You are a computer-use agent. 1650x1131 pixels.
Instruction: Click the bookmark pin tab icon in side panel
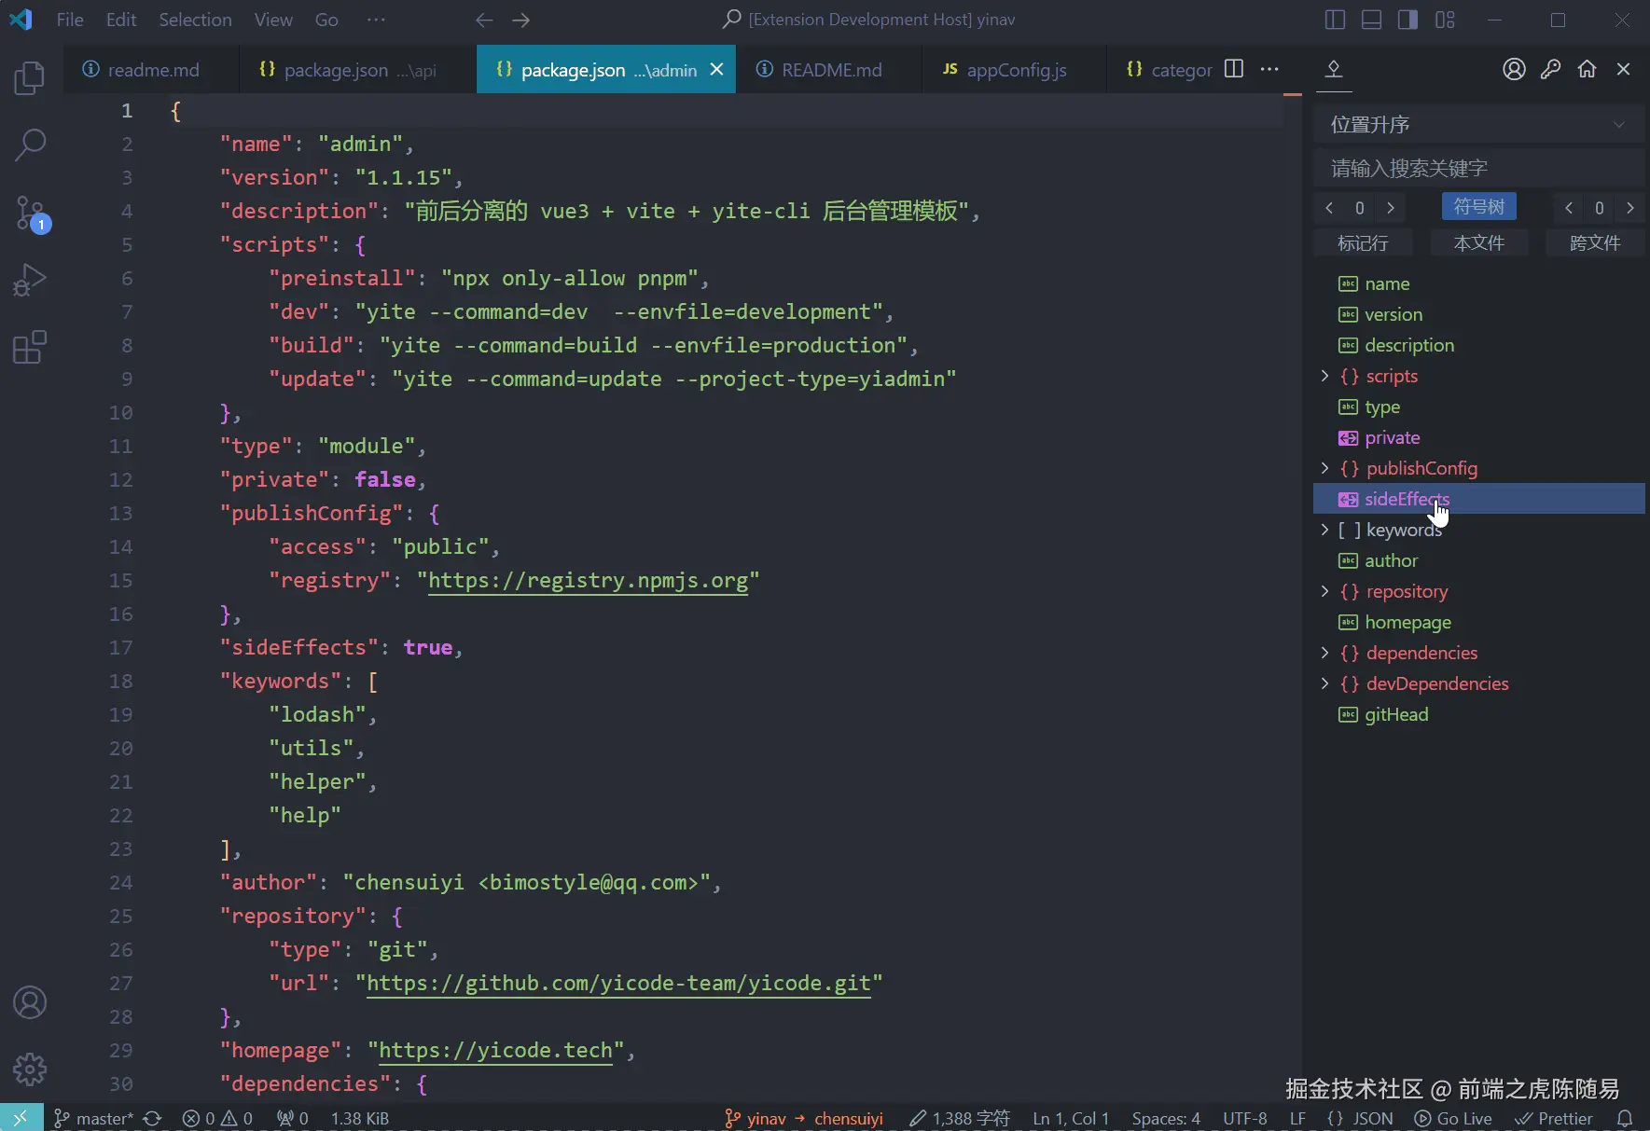pyautogui.click(x=1334, y=69)
